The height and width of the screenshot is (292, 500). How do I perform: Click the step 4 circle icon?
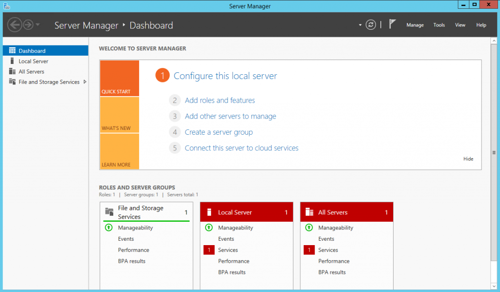(x=175, y=132)
